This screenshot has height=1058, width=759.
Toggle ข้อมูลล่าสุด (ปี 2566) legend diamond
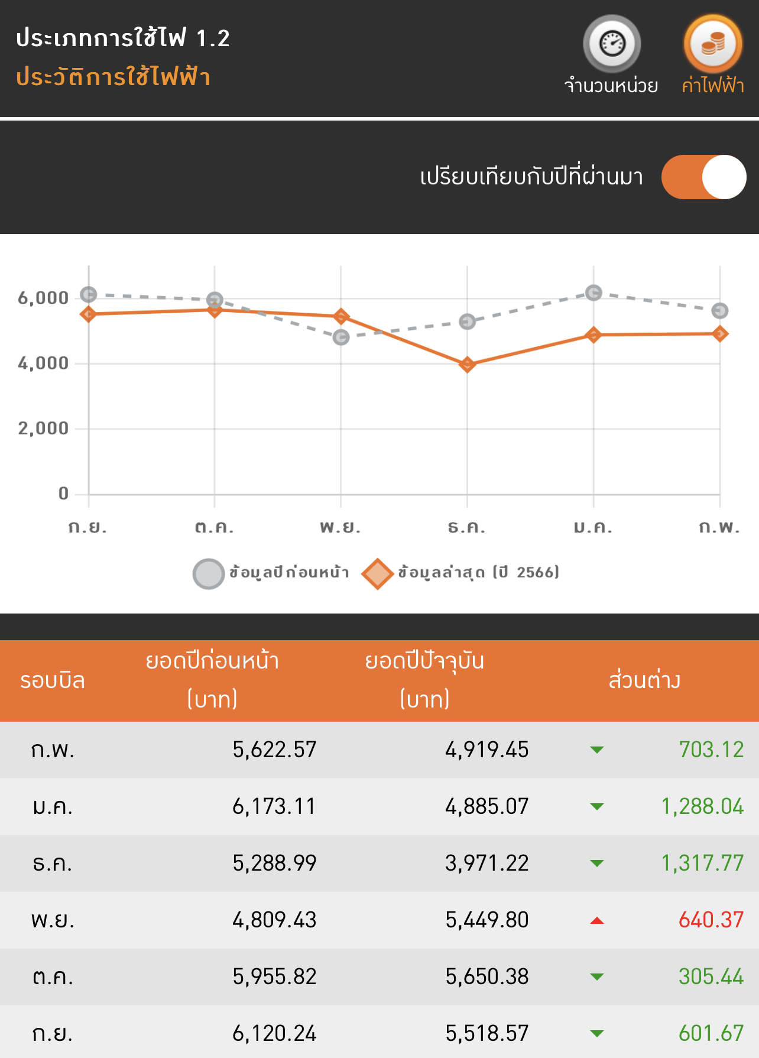click(x=378, y=573)
